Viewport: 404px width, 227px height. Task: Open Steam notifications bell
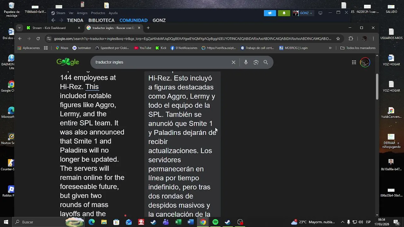pyautogui.click(x=284, y=13)
